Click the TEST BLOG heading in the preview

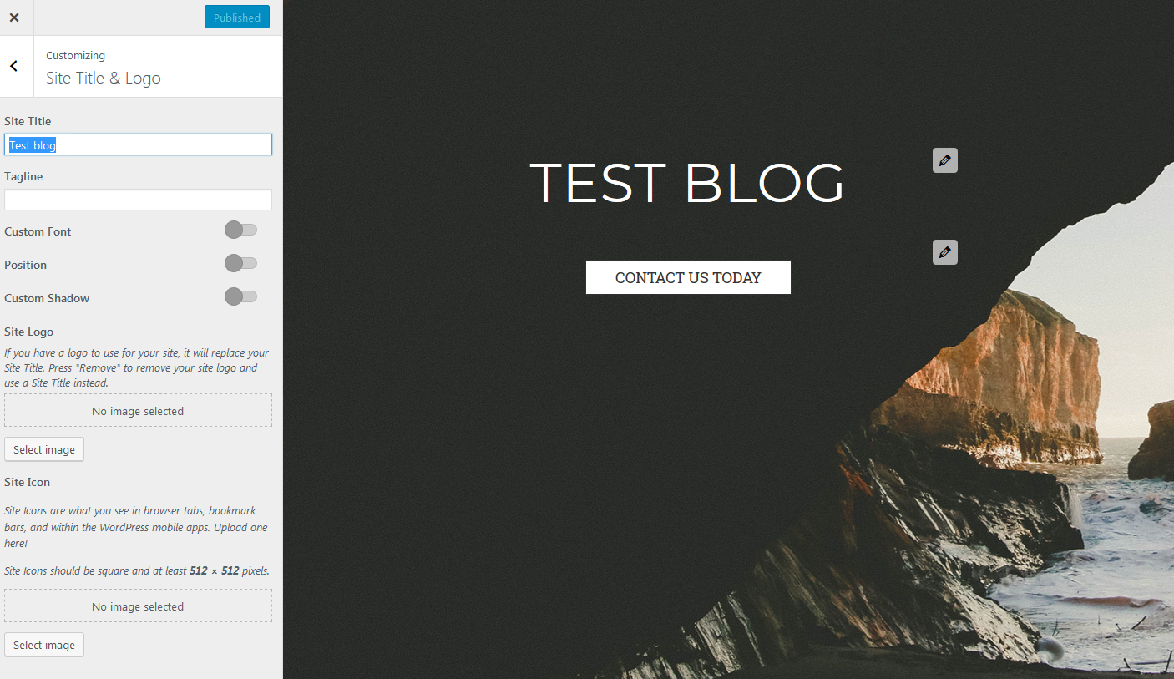click(x=687, y=182)
